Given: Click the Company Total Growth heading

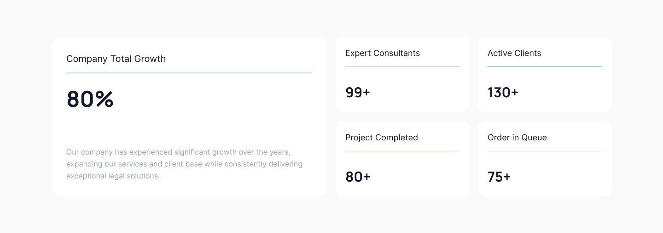Looking at the screenshot, I should 116,59.
